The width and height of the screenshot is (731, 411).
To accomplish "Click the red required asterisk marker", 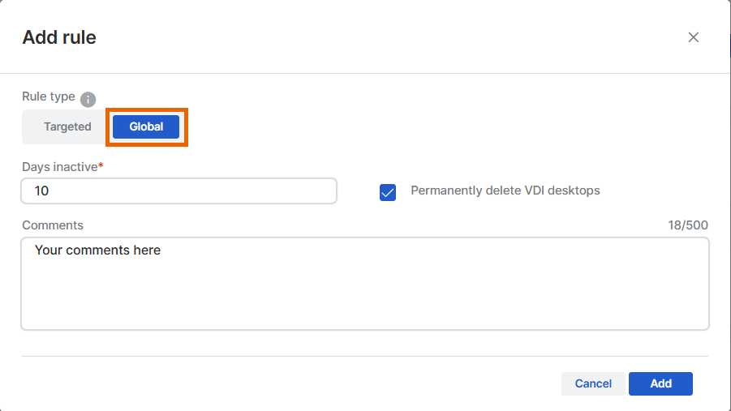I will (101, 166).
